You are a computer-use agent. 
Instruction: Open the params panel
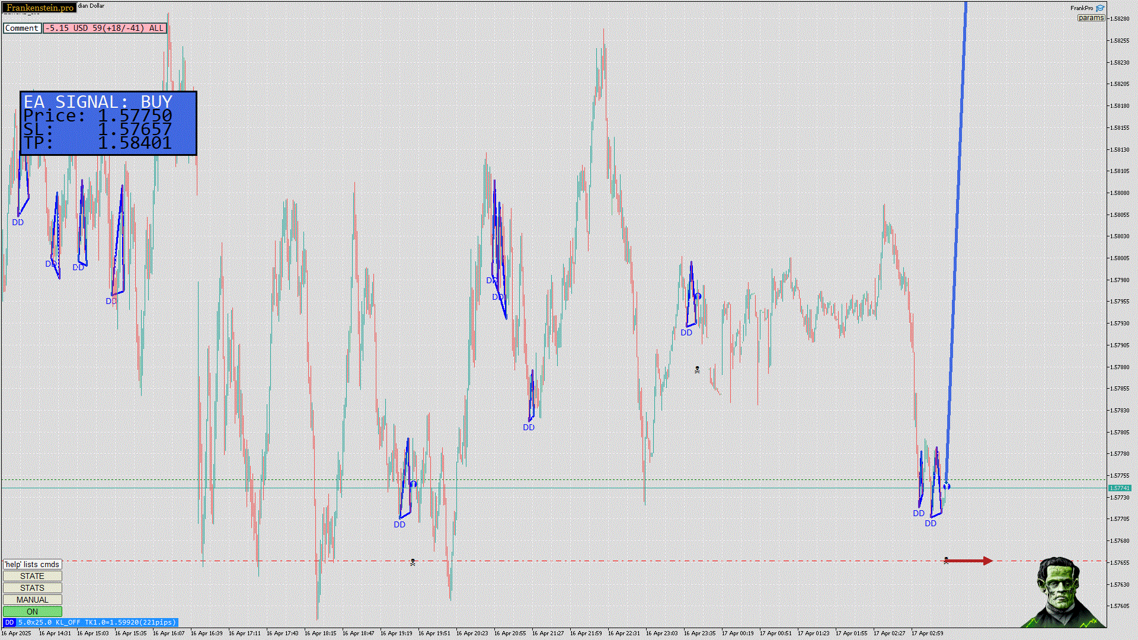pos(1091,18)
